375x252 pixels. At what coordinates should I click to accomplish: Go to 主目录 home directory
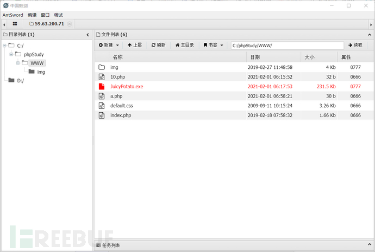click(184, 45)
